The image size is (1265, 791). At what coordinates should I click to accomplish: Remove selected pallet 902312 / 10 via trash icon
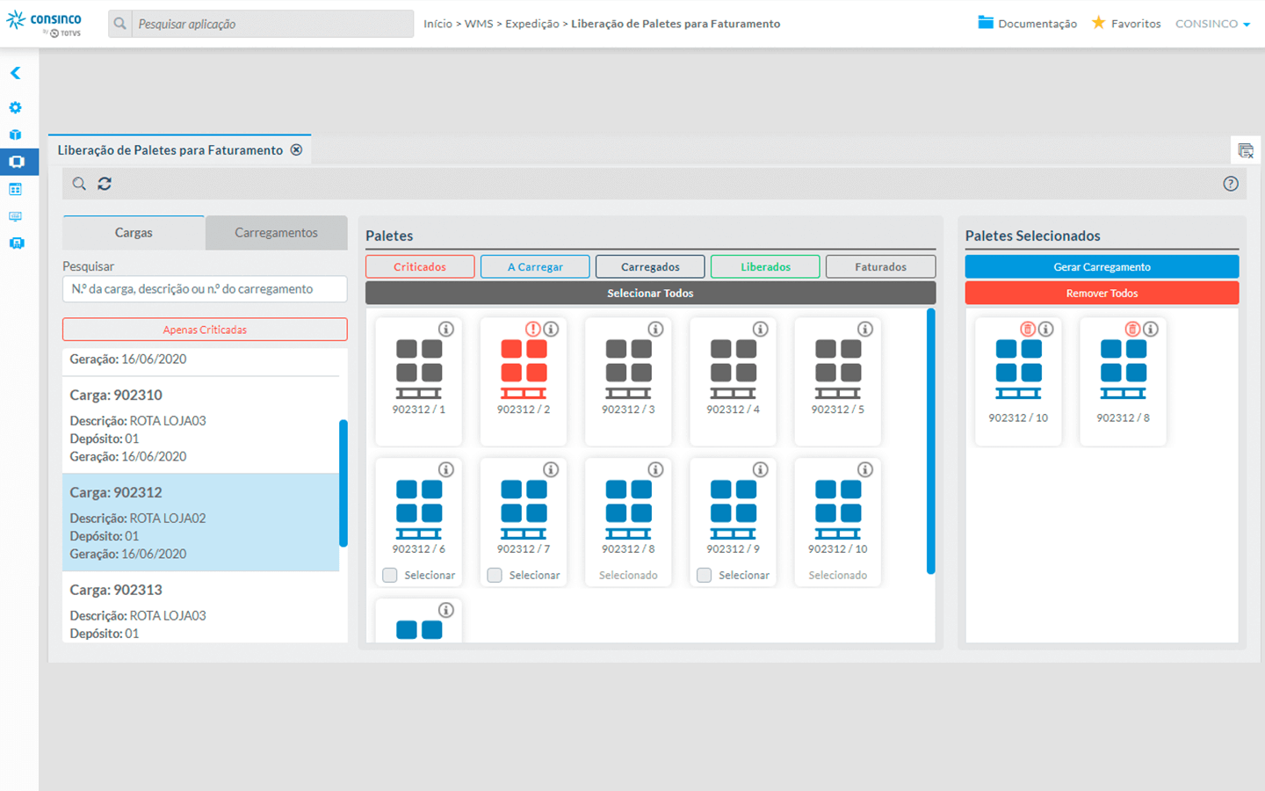(1027, 329)
